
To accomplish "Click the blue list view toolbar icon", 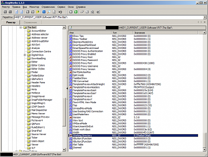I will (x=44, y=12).
